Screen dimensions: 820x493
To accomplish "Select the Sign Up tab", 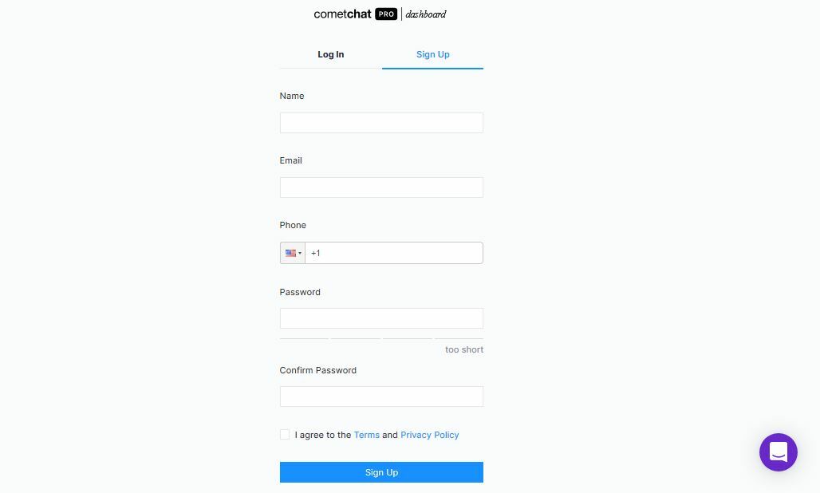I will click(432, 54).
